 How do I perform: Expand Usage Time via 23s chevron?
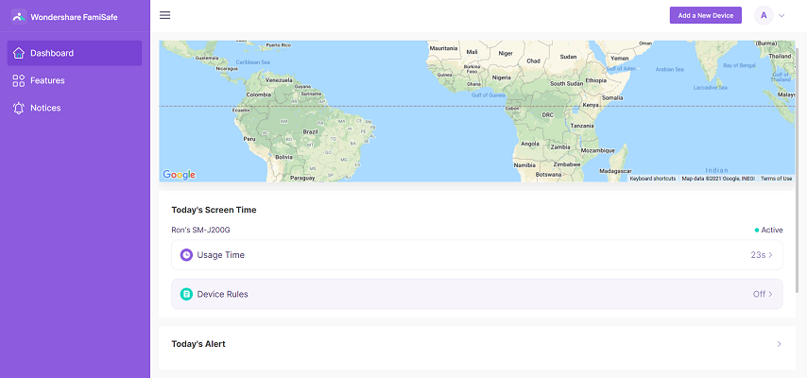[770, 255]
